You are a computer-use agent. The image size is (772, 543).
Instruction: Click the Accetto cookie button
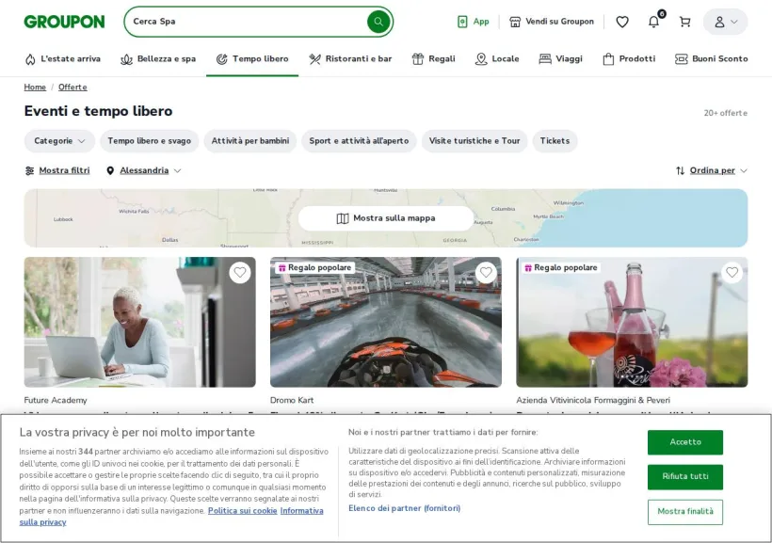click(x=684, y=442)
